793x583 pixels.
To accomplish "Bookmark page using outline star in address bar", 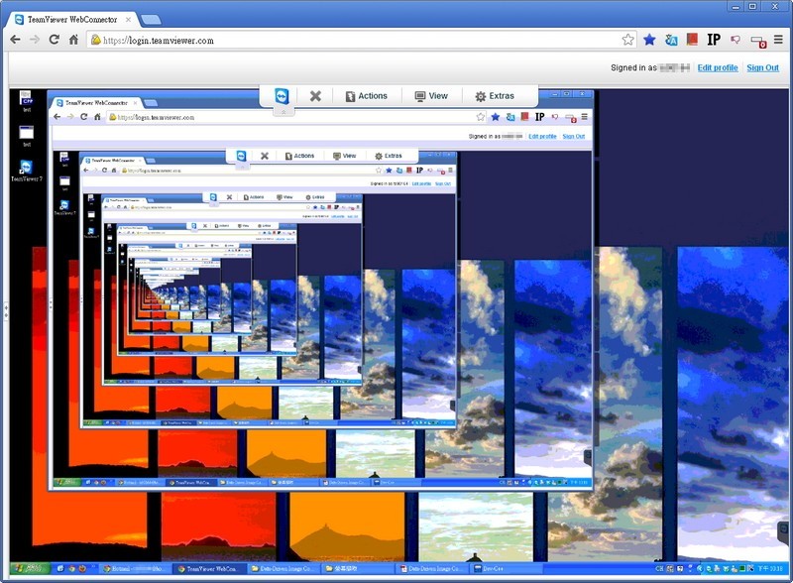I will click(627, 40).
